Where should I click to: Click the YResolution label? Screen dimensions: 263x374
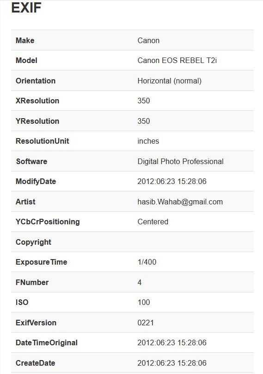37,121
